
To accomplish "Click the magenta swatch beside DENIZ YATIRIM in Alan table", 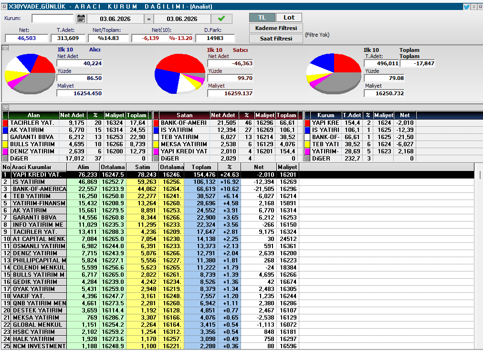I will [x=5, y=151].
